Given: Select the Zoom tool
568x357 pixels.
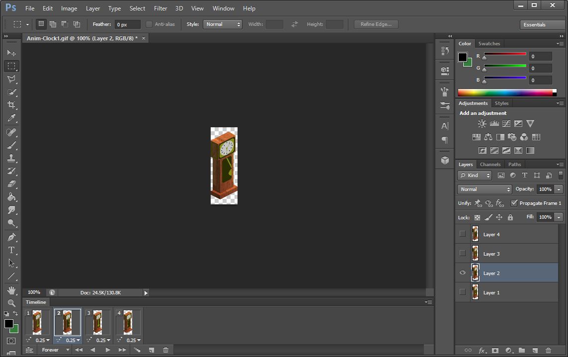Looking at the screenshot, I should point(11,303).
